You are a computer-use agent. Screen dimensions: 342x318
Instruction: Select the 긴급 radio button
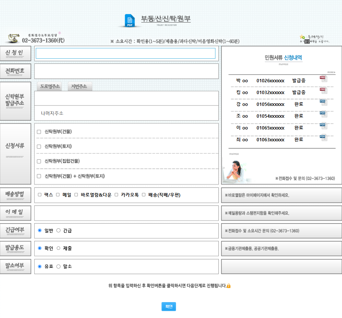click(x=58, y=231)
